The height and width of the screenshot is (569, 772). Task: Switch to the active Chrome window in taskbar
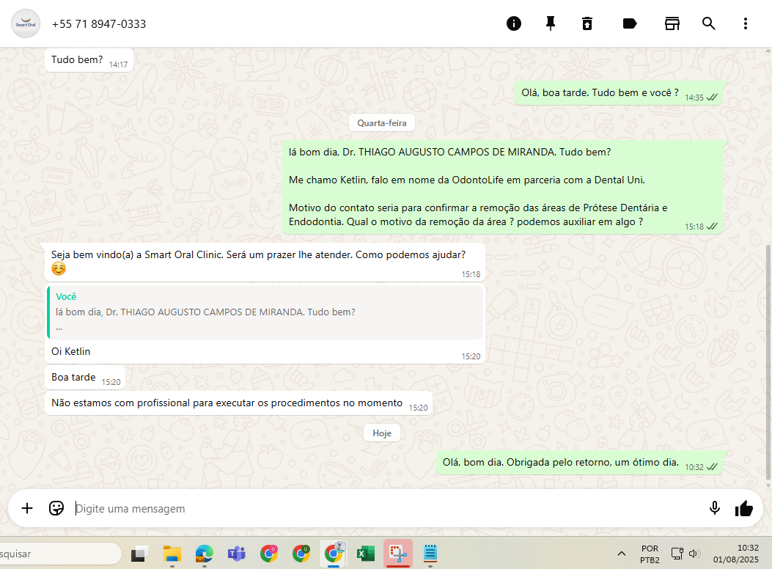[334, 554]
